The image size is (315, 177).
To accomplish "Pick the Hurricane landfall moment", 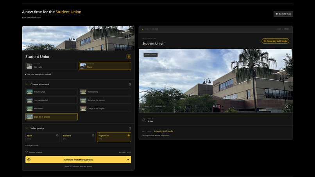I will [x=52, y=100].
